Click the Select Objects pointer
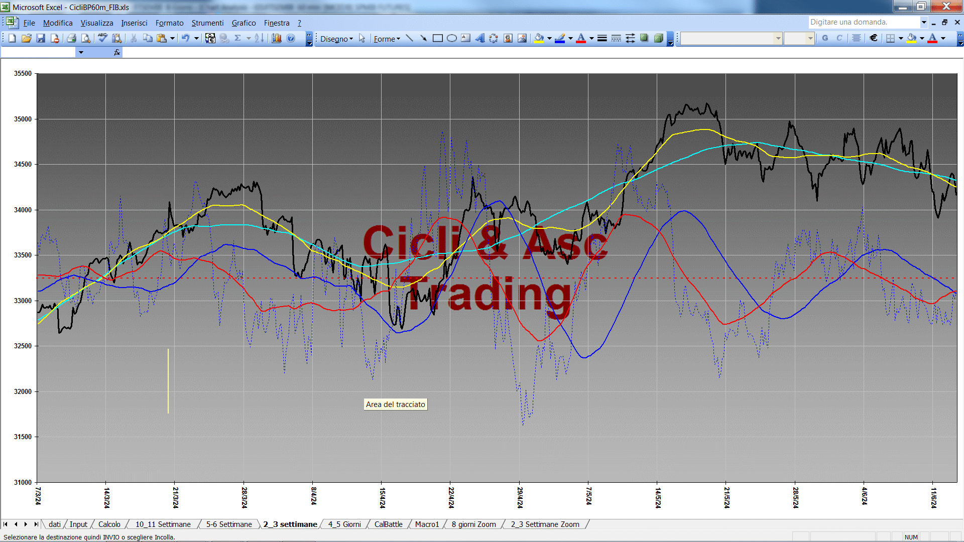The width and height of the screenshot is (964, 542). [362, 38]
